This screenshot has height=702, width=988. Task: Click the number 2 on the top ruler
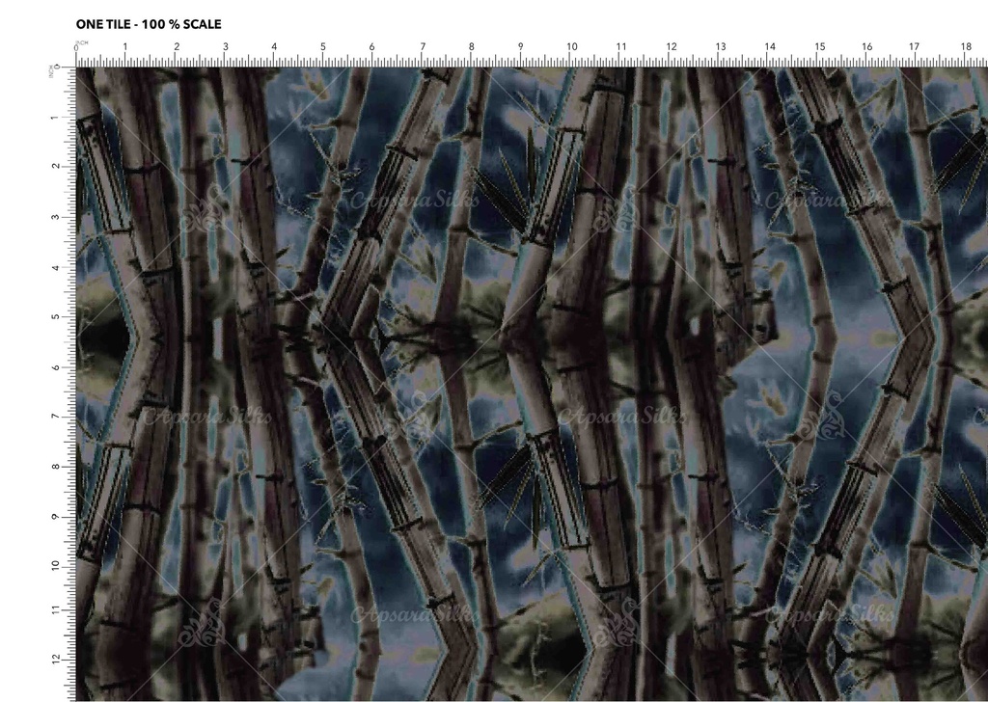(176, 46)
